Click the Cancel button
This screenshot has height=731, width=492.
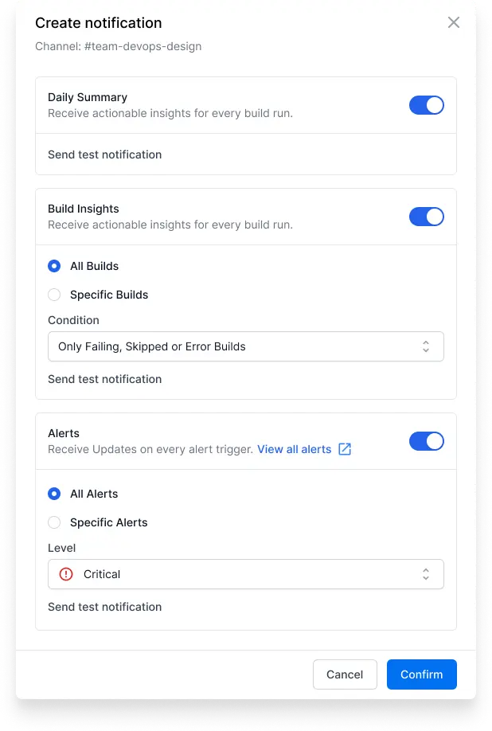[345, 674]
